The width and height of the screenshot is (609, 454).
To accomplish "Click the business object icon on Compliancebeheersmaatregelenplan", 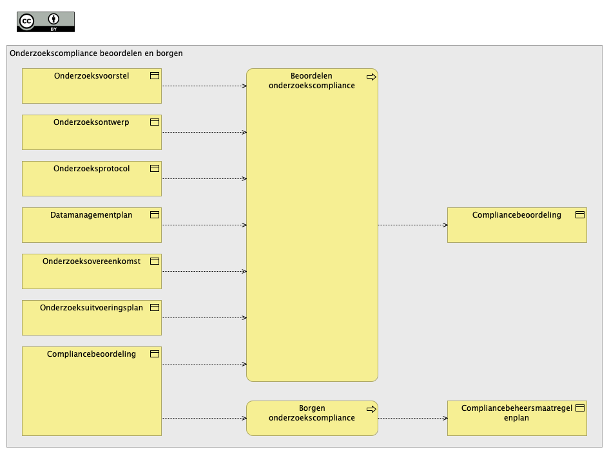I will point(580,408).
